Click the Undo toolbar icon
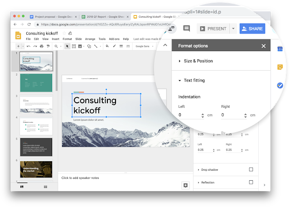Image resolution: width=290 pixels, height=207 pixels. 29,46
